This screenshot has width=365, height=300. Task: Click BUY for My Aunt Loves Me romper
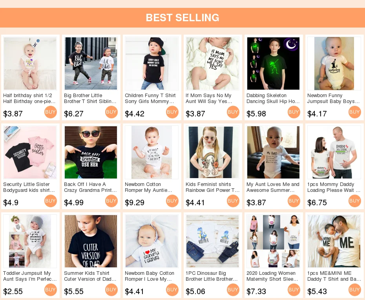(x=294, y=201)
